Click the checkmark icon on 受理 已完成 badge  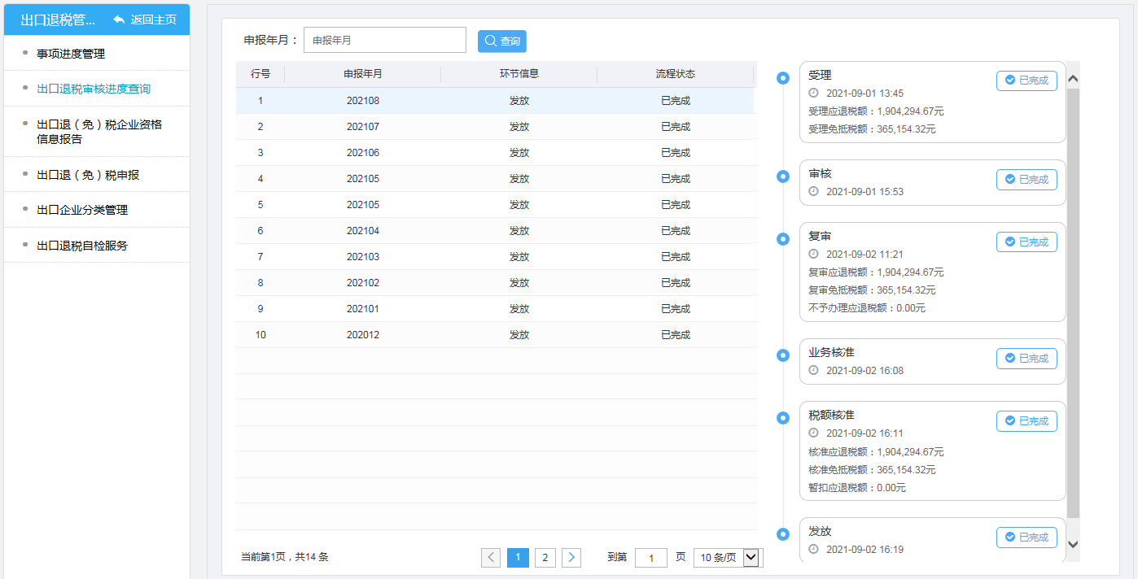tap(1009, 81)
